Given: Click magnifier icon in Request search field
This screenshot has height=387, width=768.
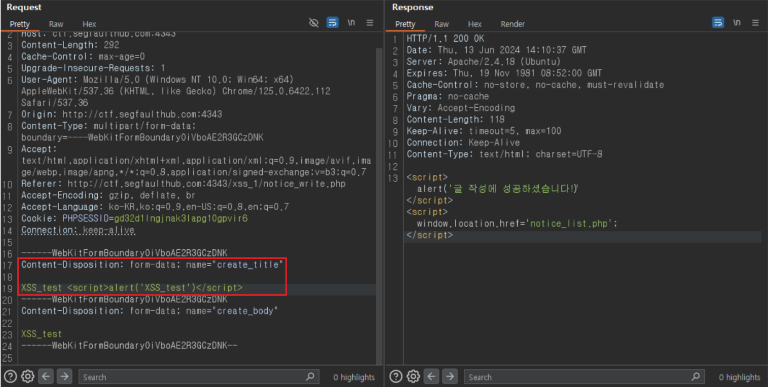Looking at the screenshot, I should click(310, 376).
